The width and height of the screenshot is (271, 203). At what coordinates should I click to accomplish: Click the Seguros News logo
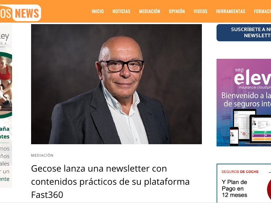tap(20, 13)
